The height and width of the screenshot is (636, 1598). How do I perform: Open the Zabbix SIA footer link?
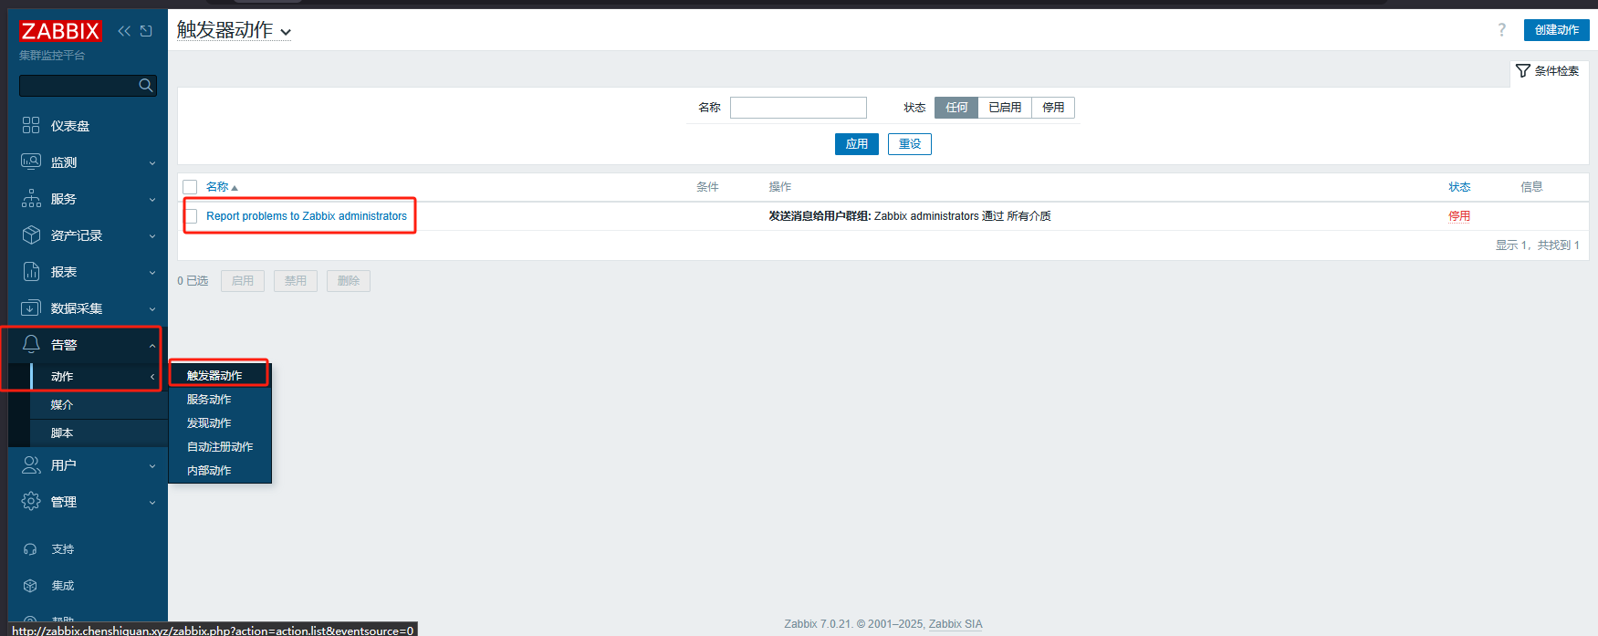coord(956,624)
